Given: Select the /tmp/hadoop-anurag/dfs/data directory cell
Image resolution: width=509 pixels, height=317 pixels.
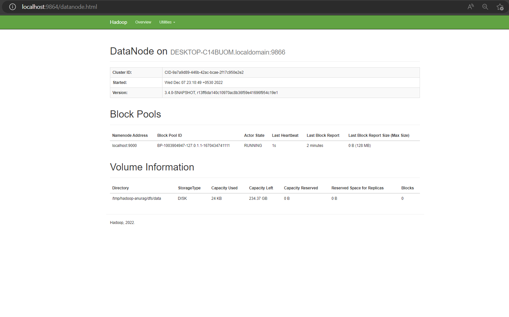Looking at the screenshot, I should coord(137,198).
